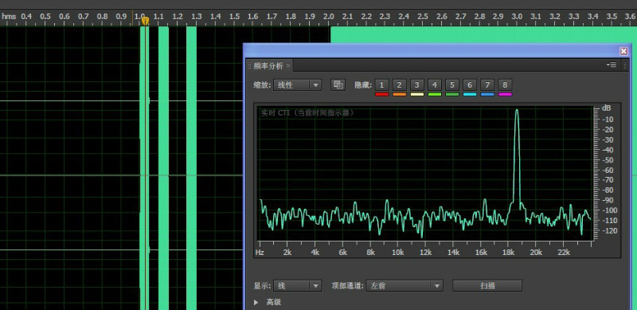Toggle hide for hold slot 4
Screen dimensions: 637x310
435,85
